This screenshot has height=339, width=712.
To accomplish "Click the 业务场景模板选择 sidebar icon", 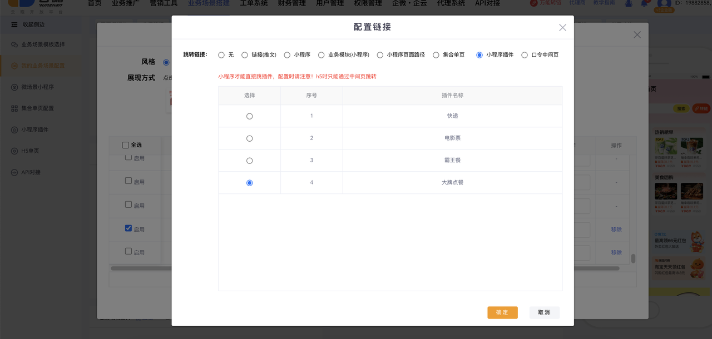I will [x=14, y=44].
